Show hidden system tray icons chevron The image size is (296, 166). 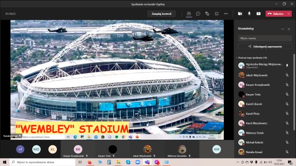[238, 162]
